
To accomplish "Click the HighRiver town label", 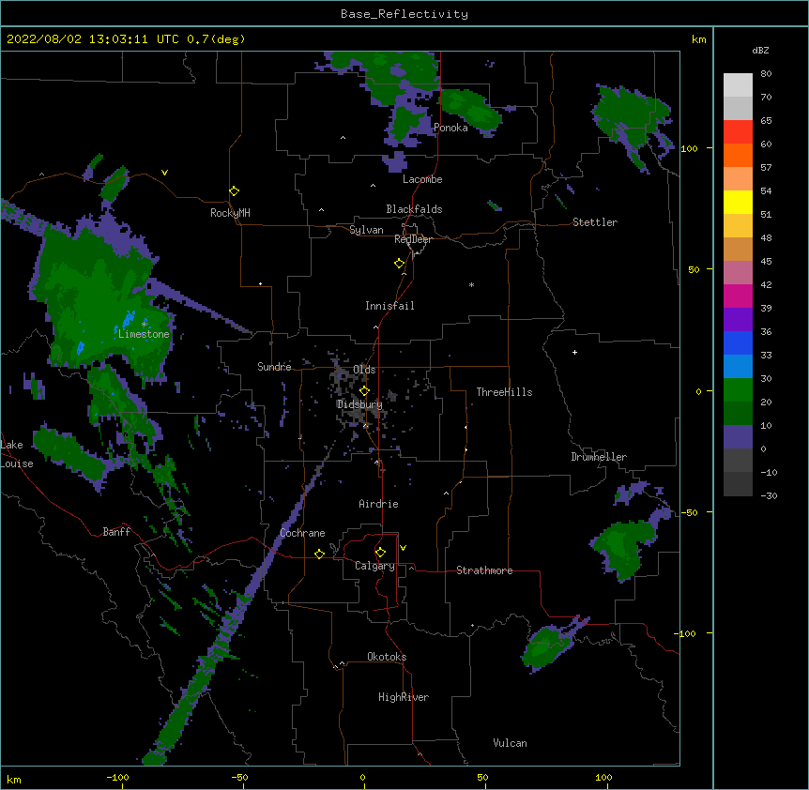I will pos(404,697).
